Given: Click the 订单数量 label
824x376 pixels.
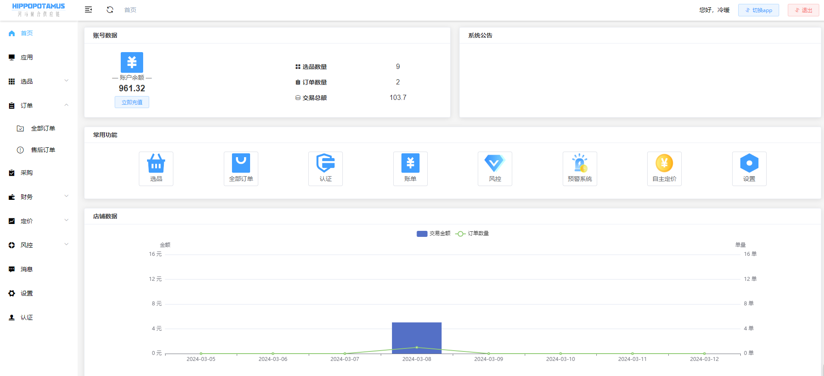Looking at the screenshot, I should [x=315, y=82].
